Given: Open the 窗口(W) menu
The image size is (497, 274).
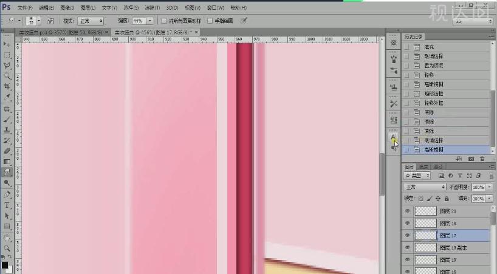Looking at the screenshot, I should 216,8.
